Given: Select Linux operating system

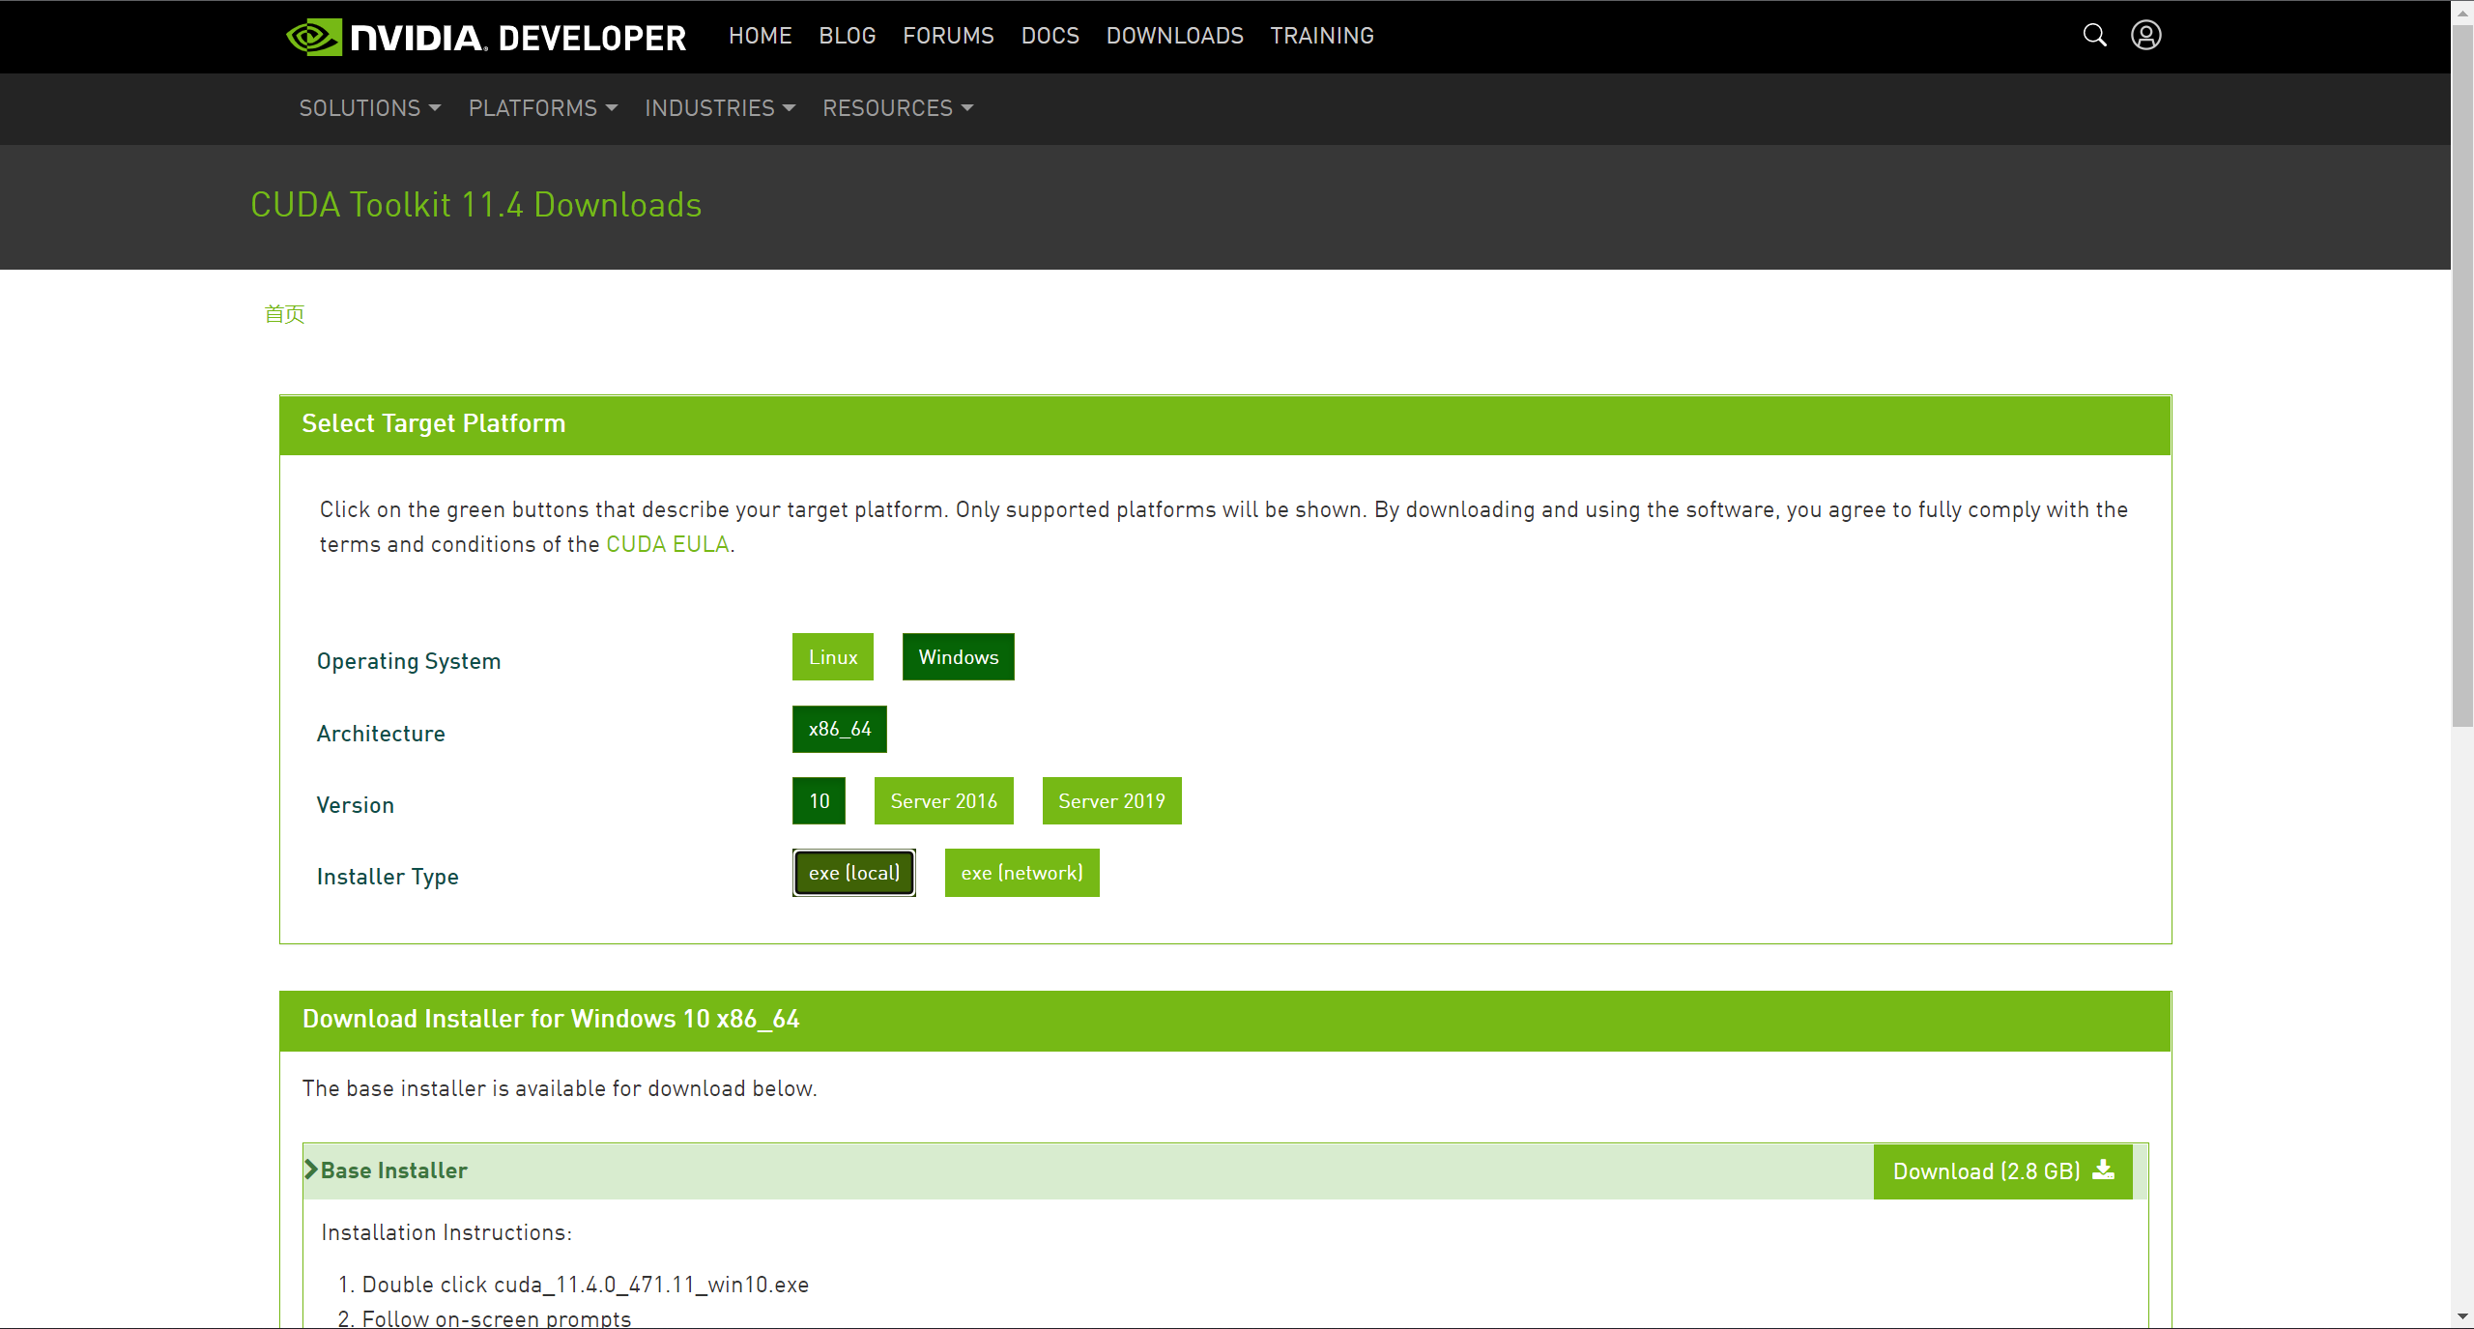Looking at the screenshot, I should point(832,657).
